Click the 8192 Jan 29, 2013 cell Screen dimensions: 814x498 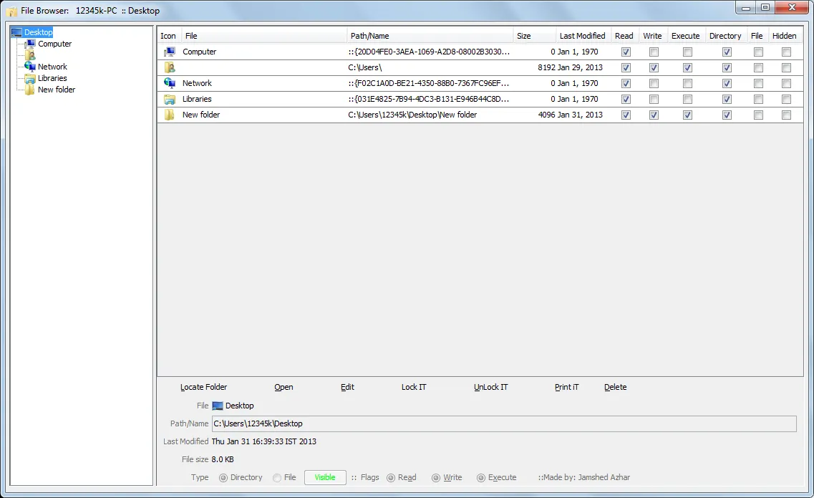pyautogui.click(x=570, y=67)
